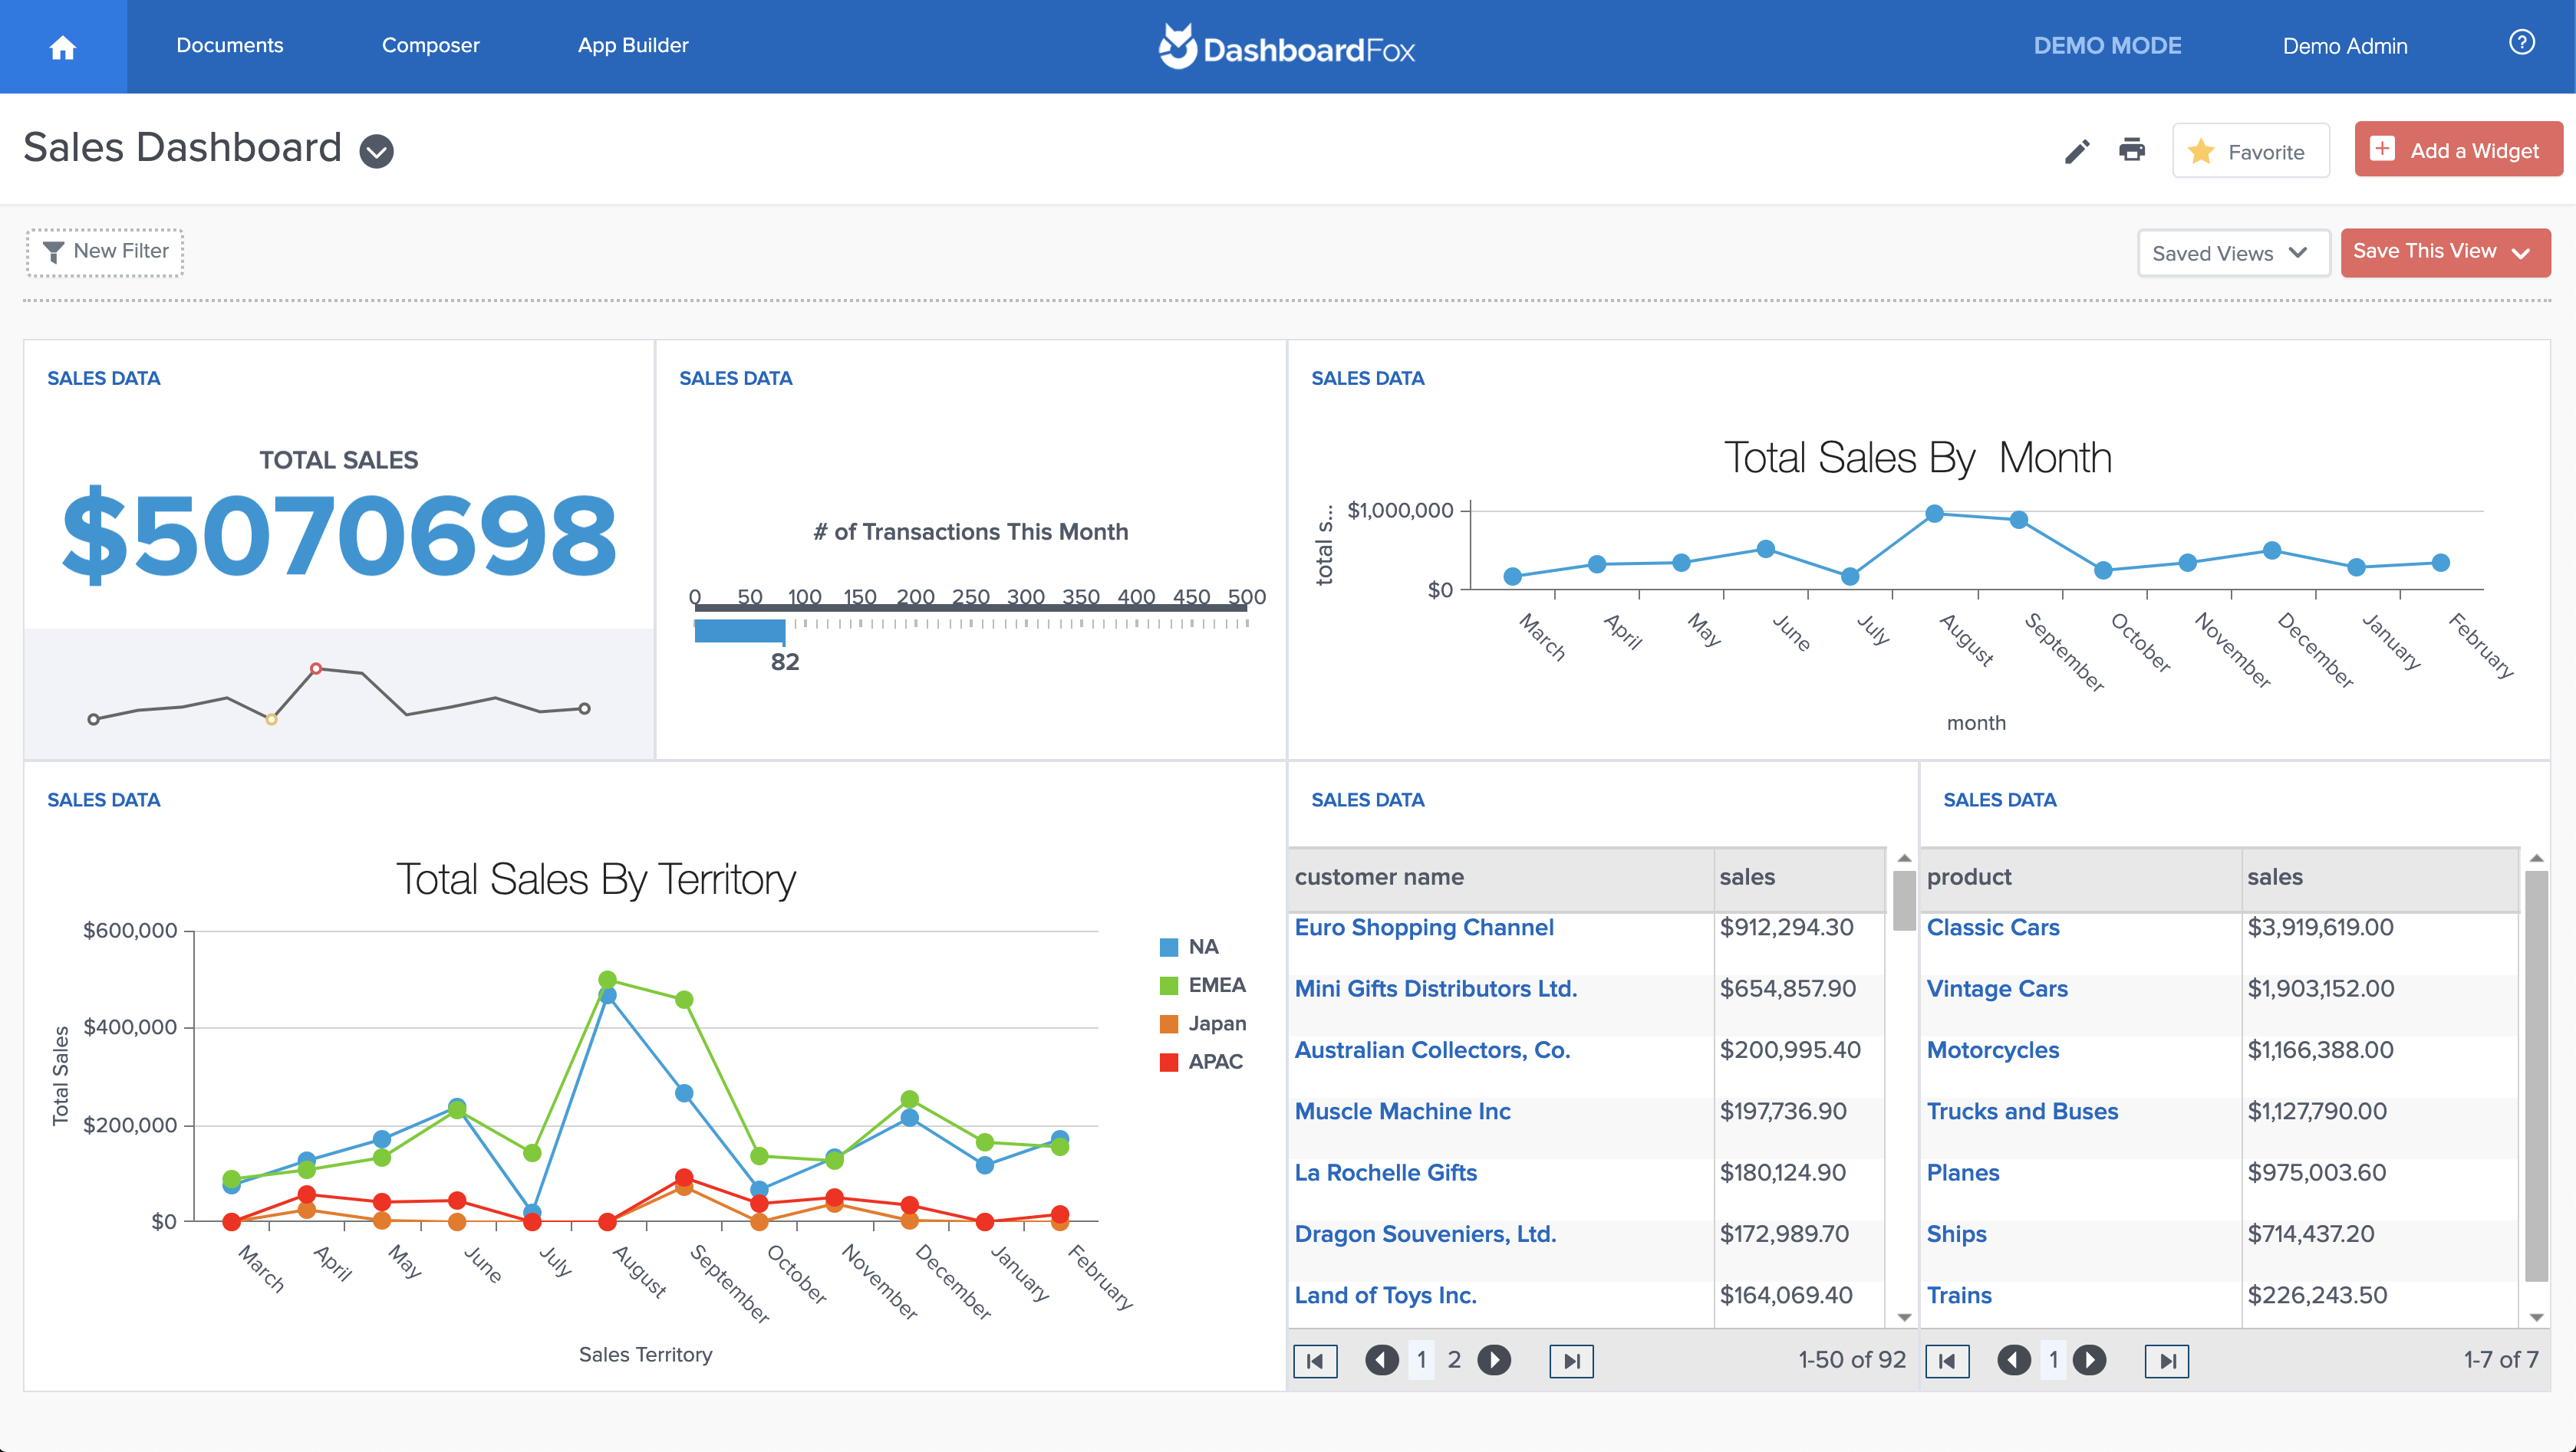
Task: Jump to first page of product table
Action: coord(1947,1360)
